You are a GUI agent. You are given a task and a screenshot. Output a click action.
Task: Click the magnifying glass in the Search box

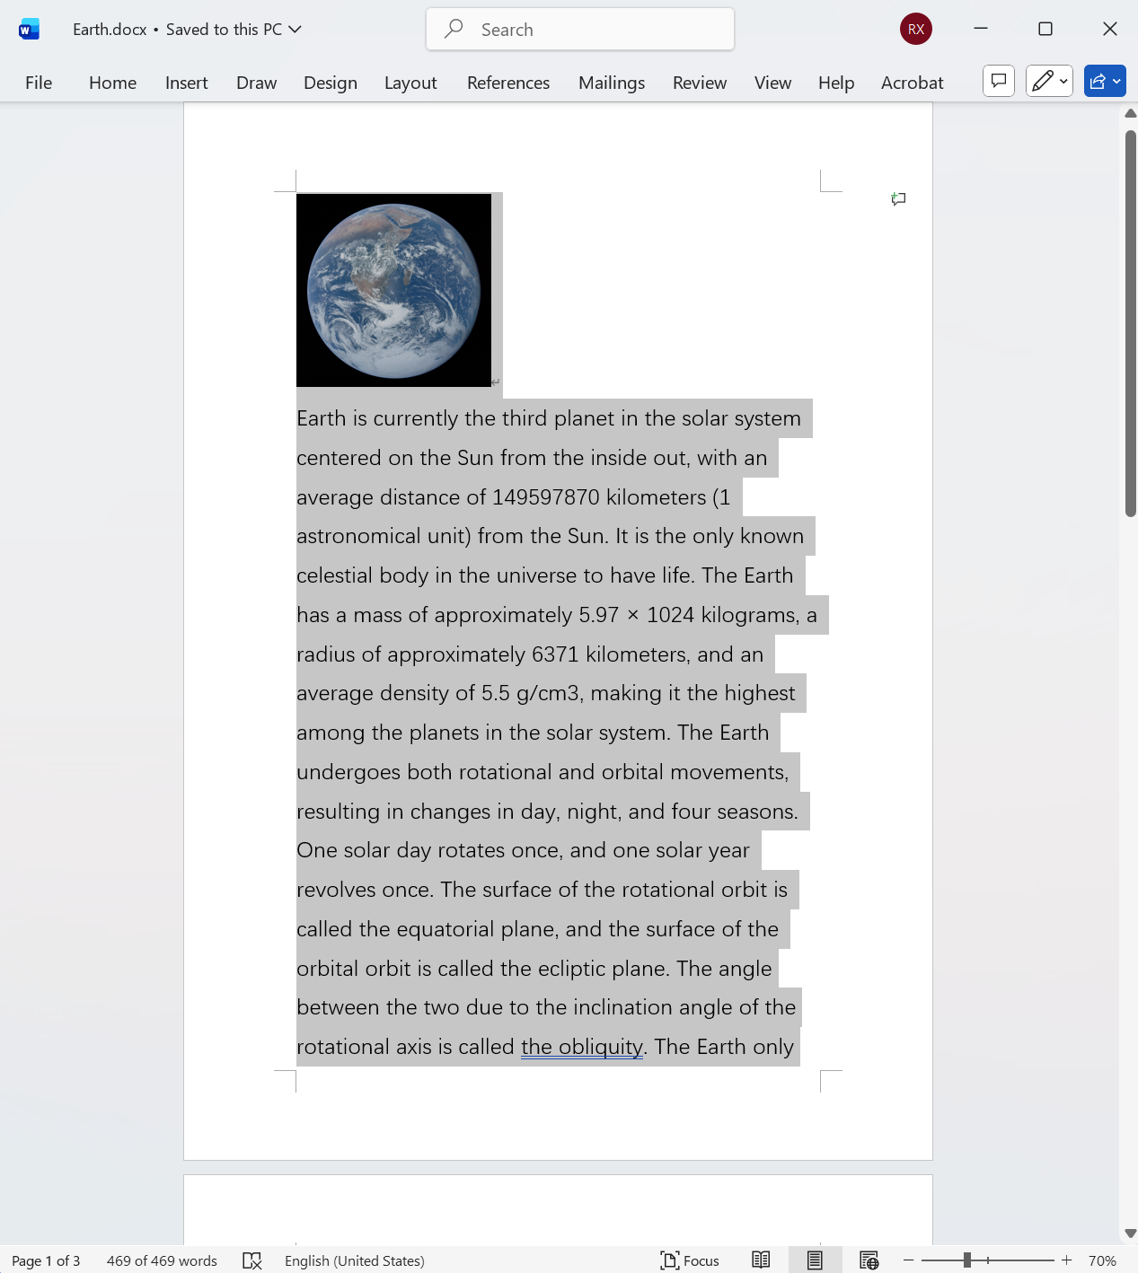(453, 29)
